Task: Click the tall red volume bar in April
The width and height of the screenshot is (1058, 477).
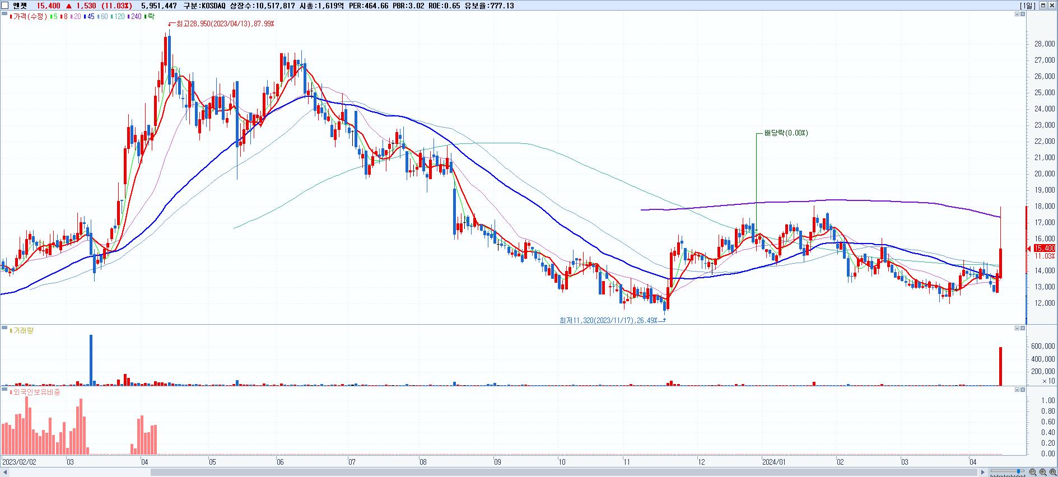Action: (1001, 366)
